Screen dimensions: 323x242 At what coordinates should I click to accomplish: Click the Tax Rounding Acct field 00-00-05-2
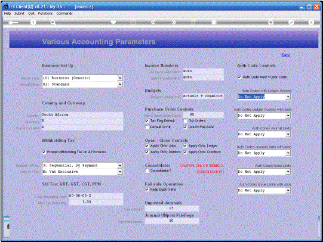96,196
